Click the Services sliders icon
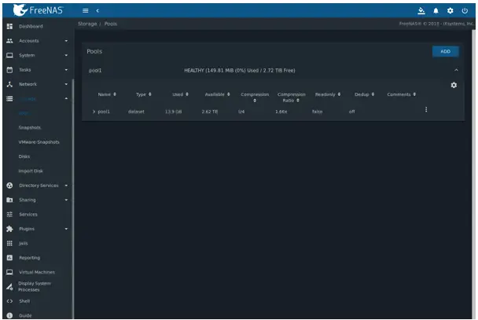This screenshot has height=320, width=478. [x=9, y=214]
